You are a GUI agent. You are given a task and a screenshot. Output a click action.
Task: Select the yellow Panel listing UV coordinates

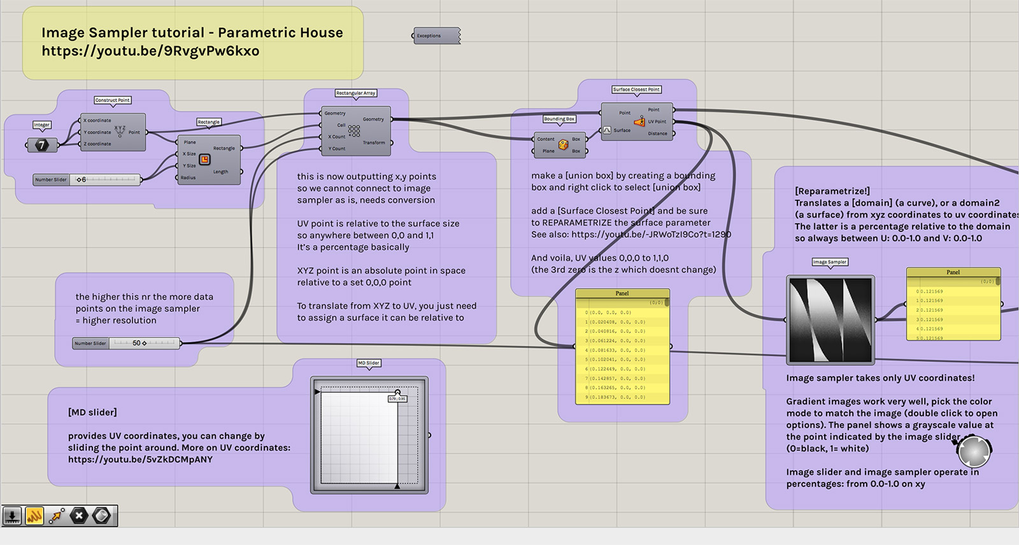tap(622, 347)
